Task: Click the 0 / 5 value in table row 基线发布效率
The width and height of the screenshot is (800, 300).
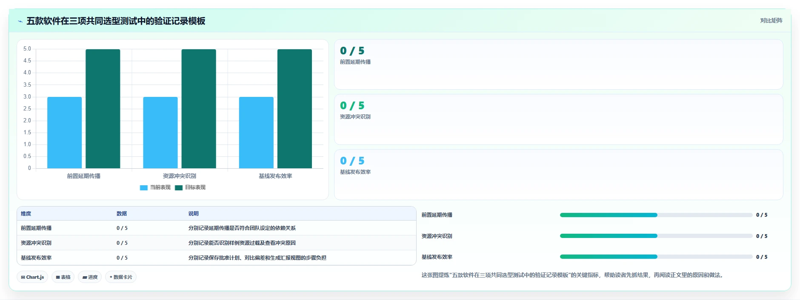Action: (122, 258)
